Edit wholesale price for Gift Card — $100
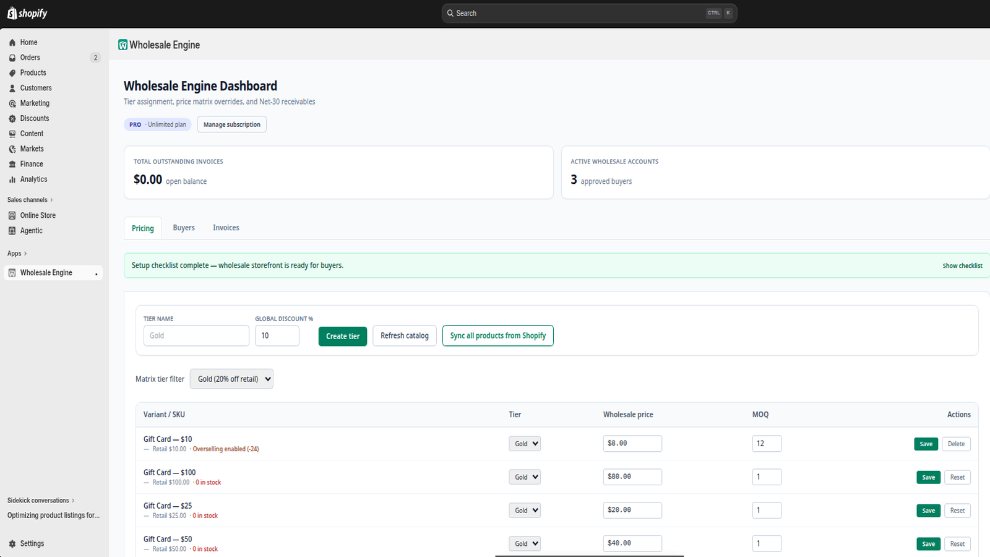The width and height of the screenshot is (990, 557). point(632,477)
